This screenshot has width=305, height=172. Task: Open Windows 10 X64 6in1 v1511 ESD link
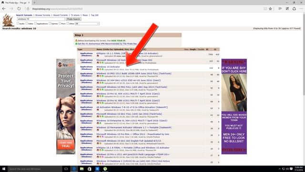[x=129, y=80]
